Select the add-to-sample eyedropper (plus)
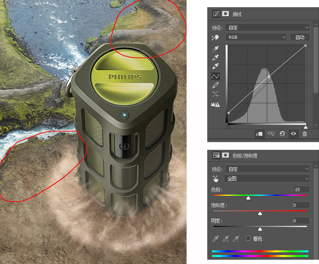 pos(225,239)
